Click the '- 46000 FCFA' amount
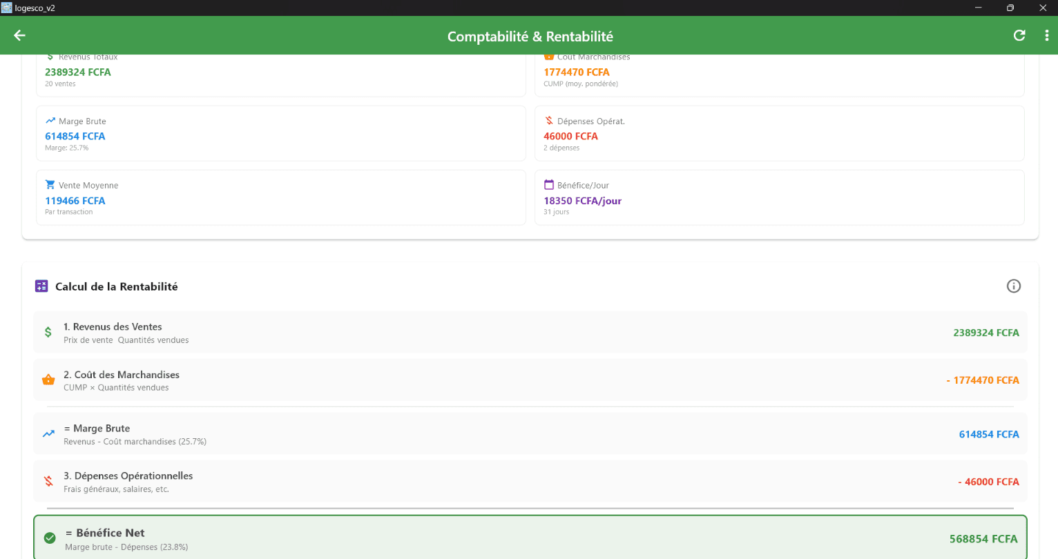 coord(988,482)
